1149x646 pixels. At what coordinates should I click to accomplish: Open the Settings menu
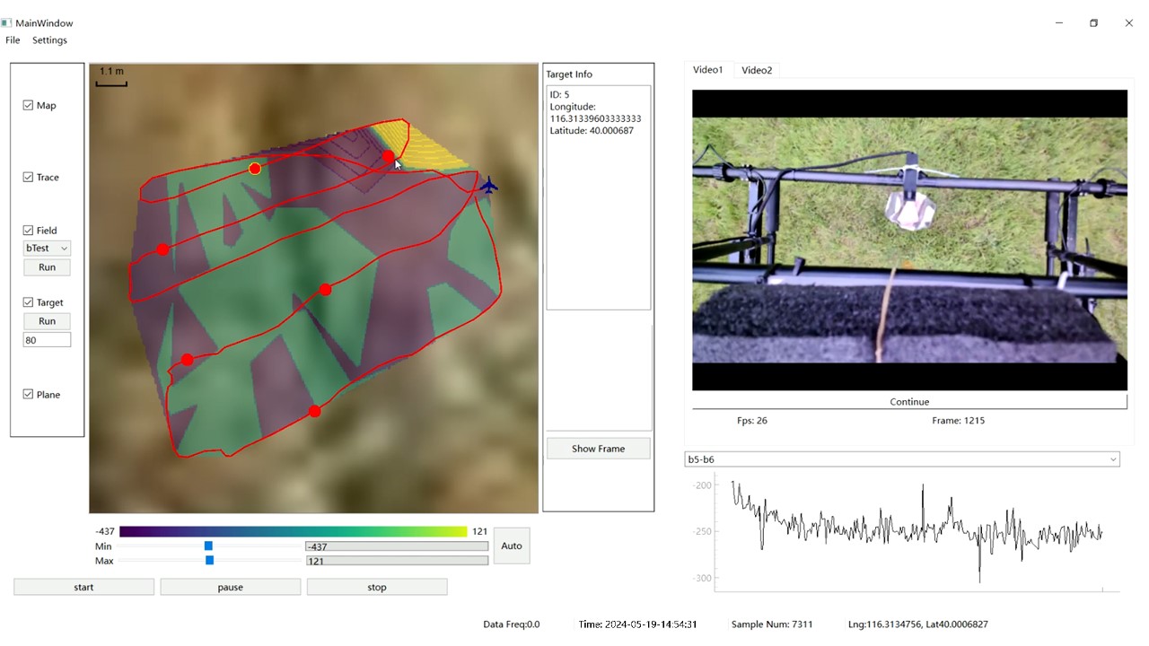click(x=49, y=40)
